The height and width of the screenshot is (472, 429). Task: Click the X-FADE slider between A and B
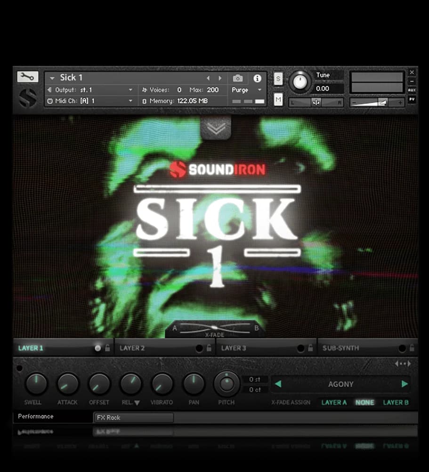pyautogui.click(x=215, y=328)
